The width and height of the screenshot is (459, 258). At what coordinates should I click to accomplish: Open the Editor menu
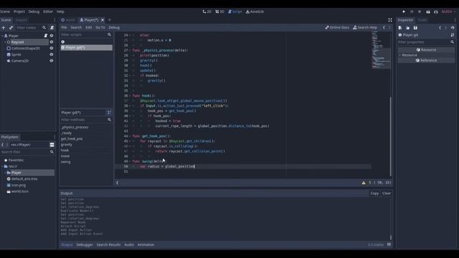coord(48,11)
